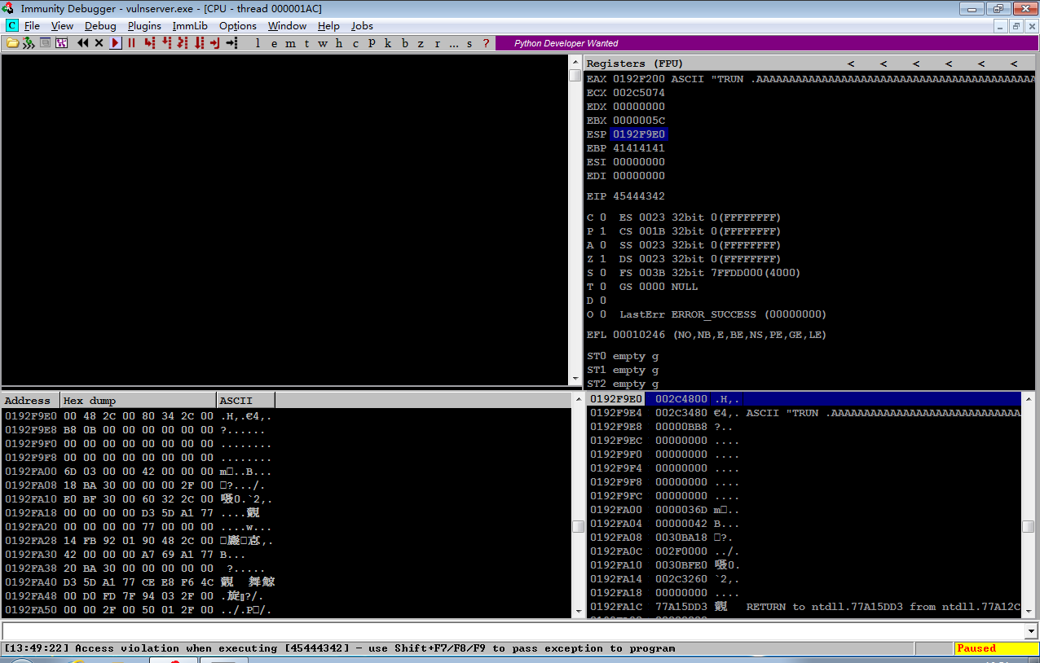Show call stack with the 'k' button
This screenshot has width=1040, height=663.
click(x=388, y=43)
